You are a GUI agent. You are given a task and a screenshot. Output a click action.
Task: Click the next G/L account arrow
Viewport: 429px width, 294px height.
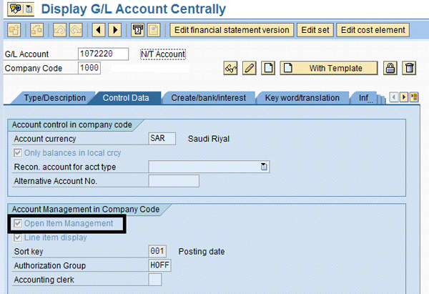tap(115, 30)
